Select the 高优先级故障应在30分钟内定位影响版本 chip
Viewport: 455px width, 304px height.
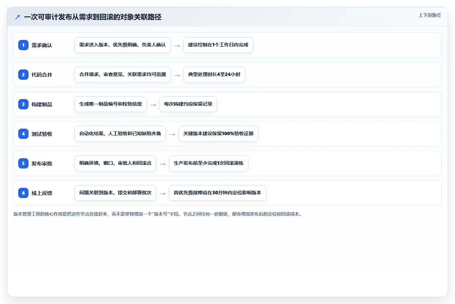tap(217, 193)
